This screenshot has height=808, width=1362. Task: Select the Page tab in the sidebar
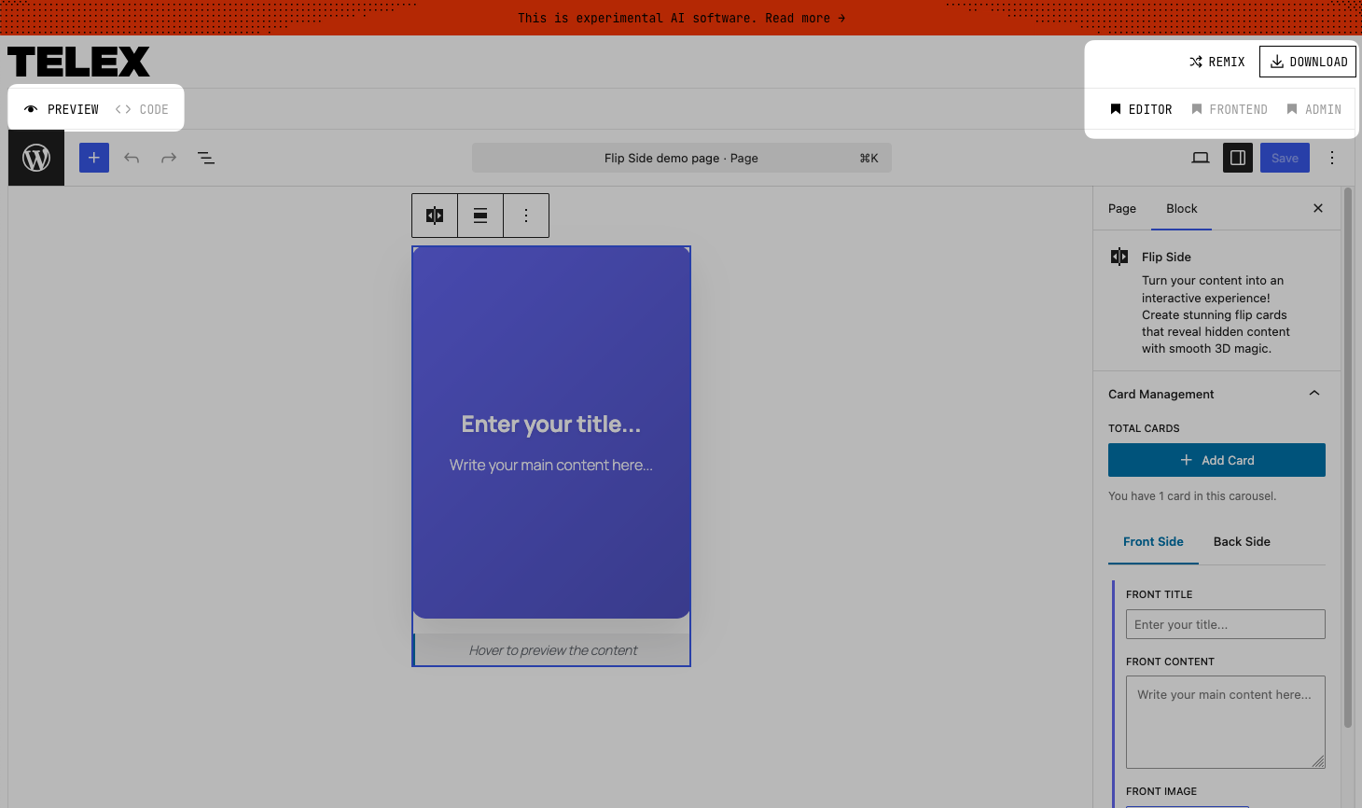click(x=1121, y=208)
